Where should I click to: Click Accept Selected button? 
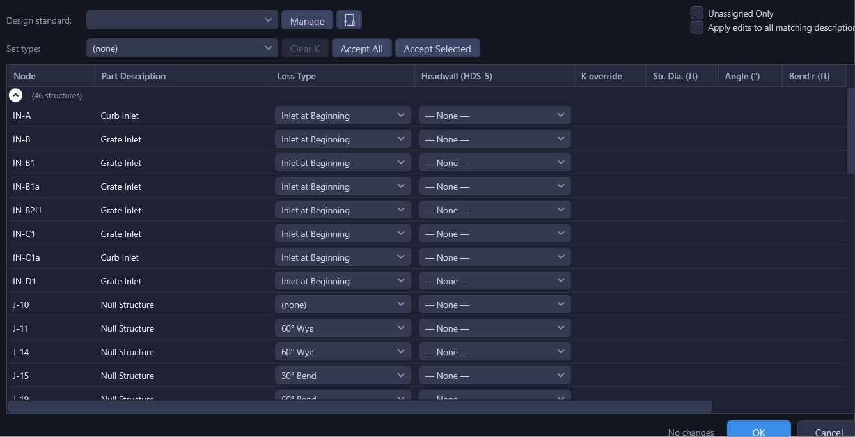437,49
